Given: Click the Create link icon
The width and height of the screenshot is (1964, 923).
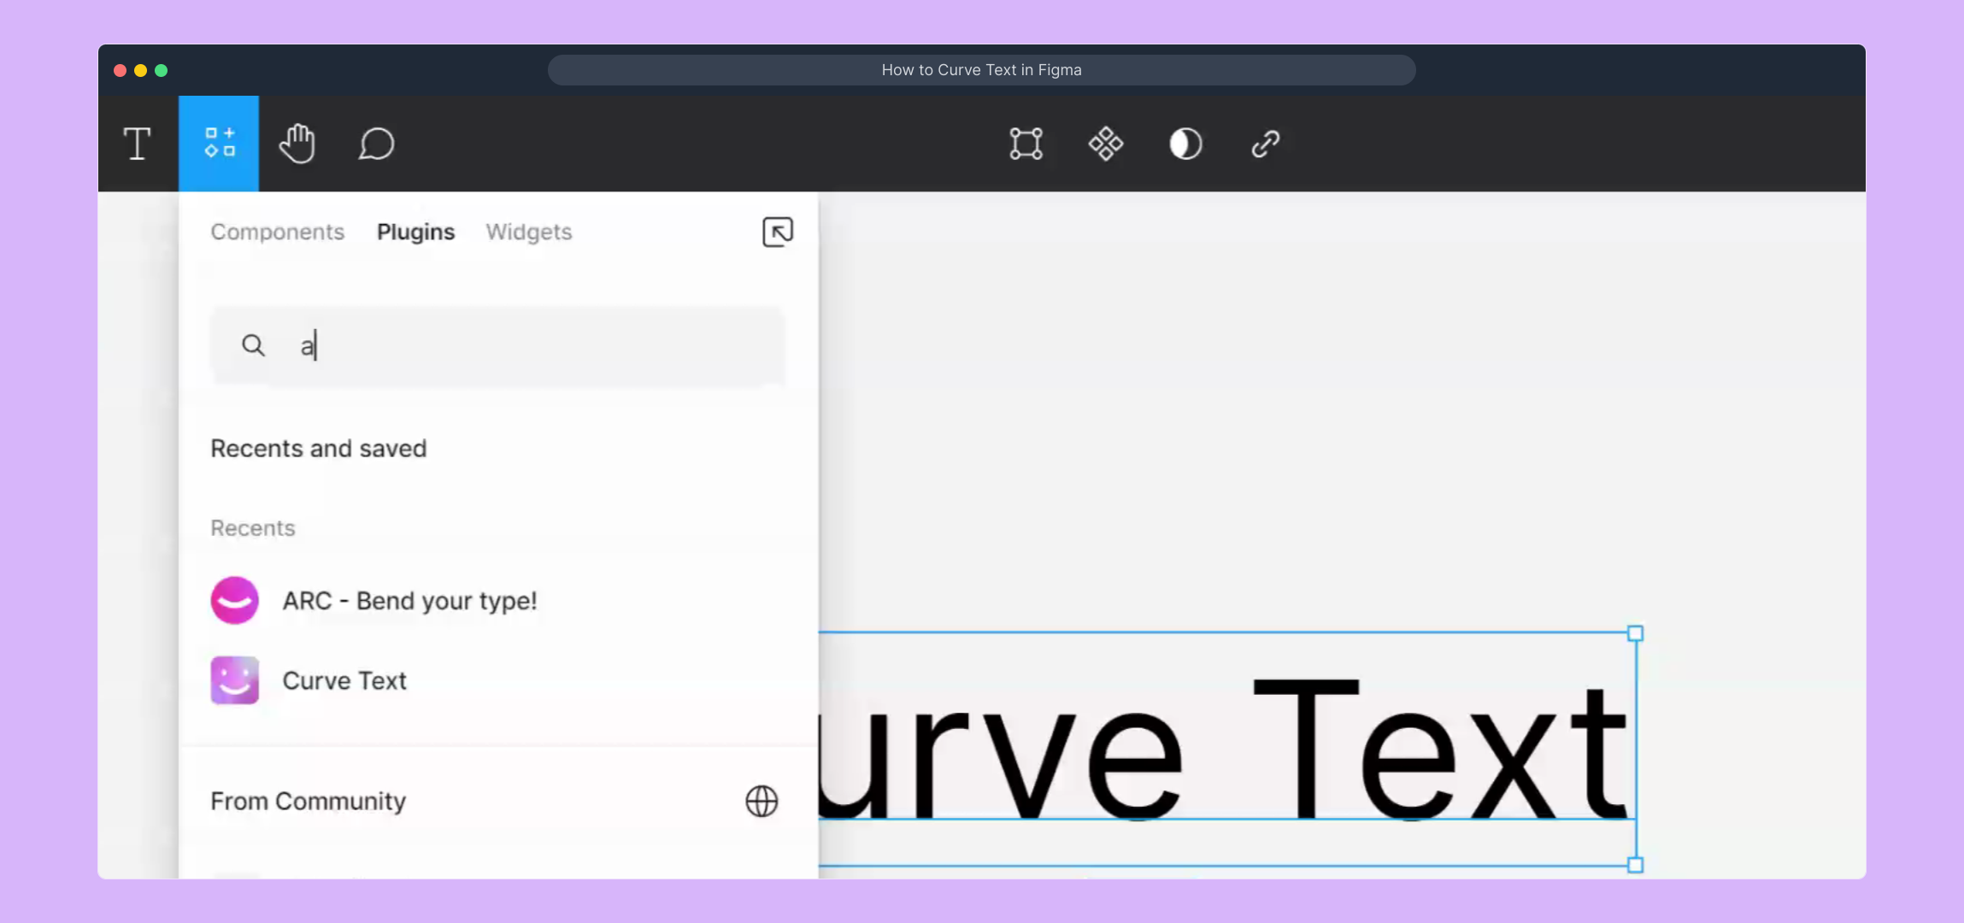Looking at the screenshot, I should (x=1265, y=144).
